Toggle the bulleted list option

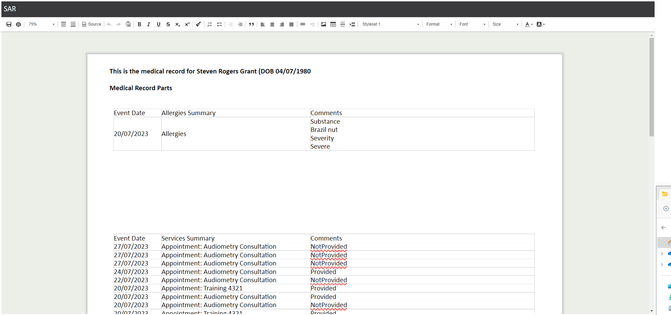[219, 24]
